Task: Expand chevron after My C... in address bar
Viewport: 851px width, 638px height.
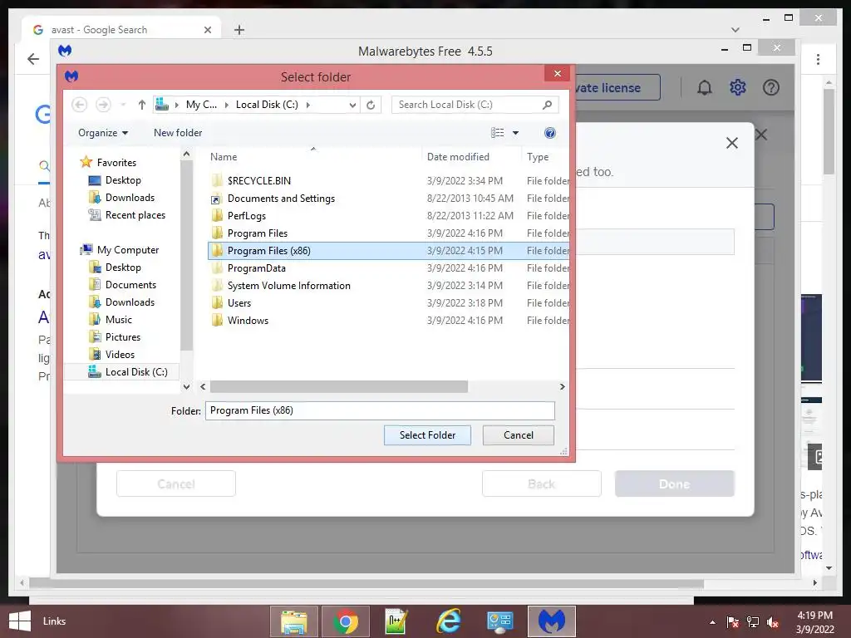Action: tap(226, 105)
